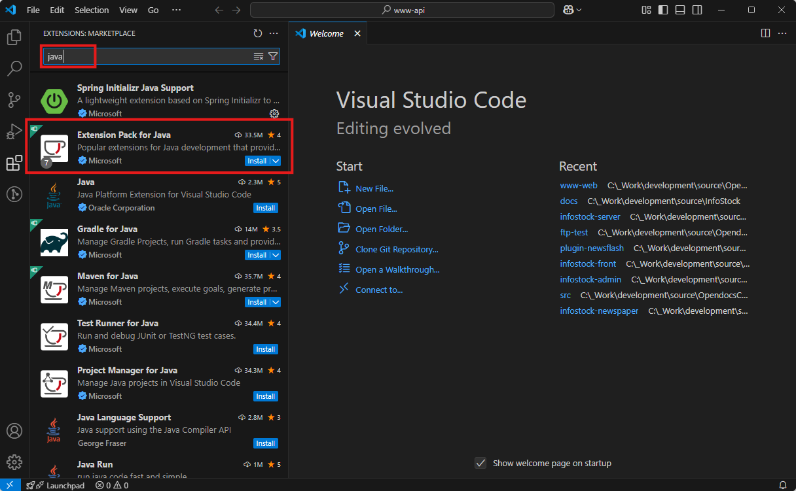Install Test Runner for Java
Screen dimensions: 796x491
click(x=265, y=349)
